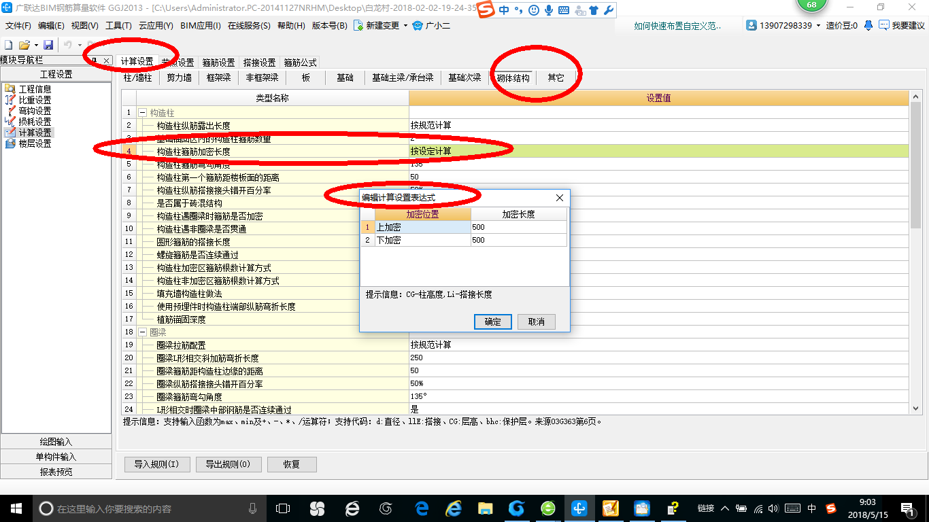This screenshot has width=929, height=522.
Task: Click the Open folder icon in toolbar
Action: tap(24, 45)
